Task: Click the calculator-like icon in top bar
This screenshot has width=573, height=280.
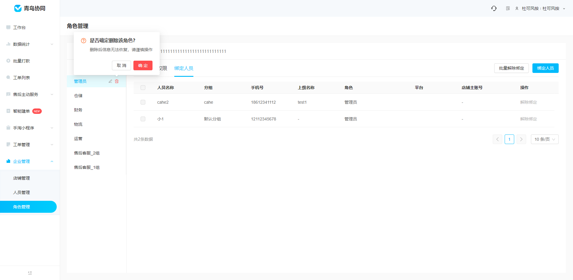Action: (x=508, y=8)
